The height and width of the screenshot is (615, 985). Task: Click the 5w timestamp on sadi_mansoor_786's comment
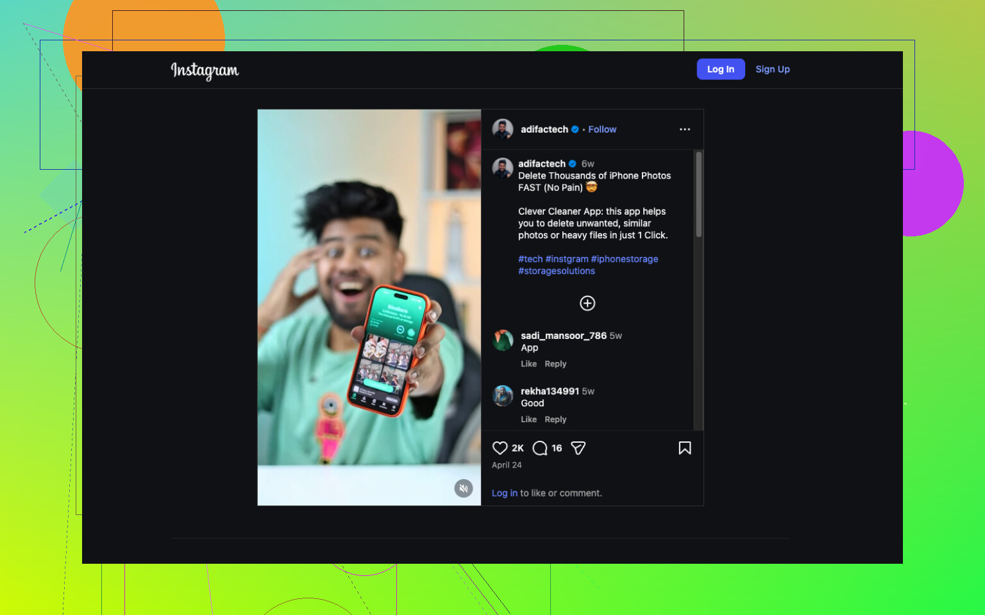click(x=616, y=336)
